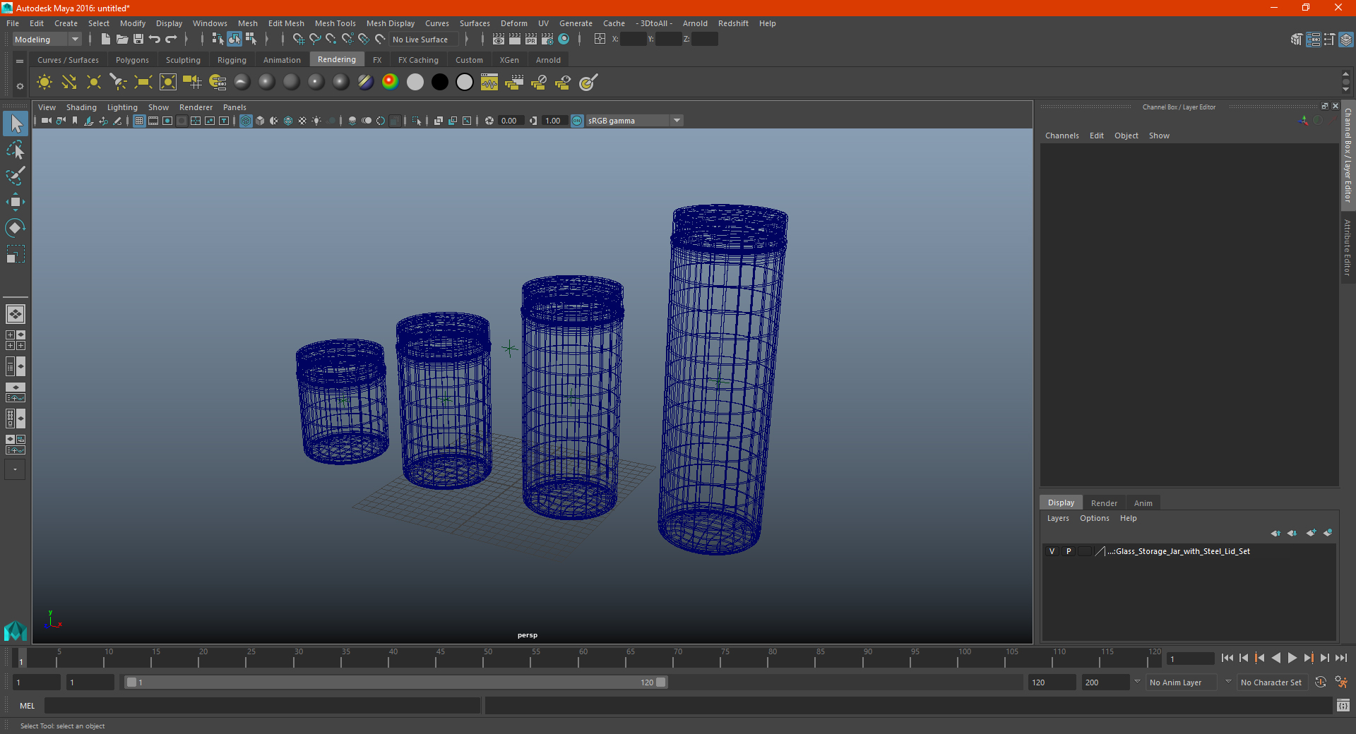
Task: Switch to the Arnold shelf tab
Action: (548, 60)
